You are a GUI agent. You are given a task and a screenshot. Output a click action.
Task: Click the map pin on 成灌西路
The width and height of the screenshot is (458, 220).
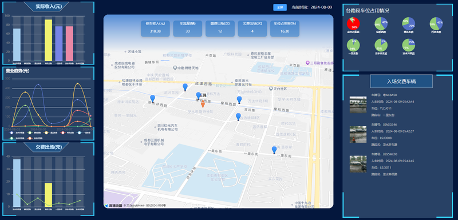(185, 87)
